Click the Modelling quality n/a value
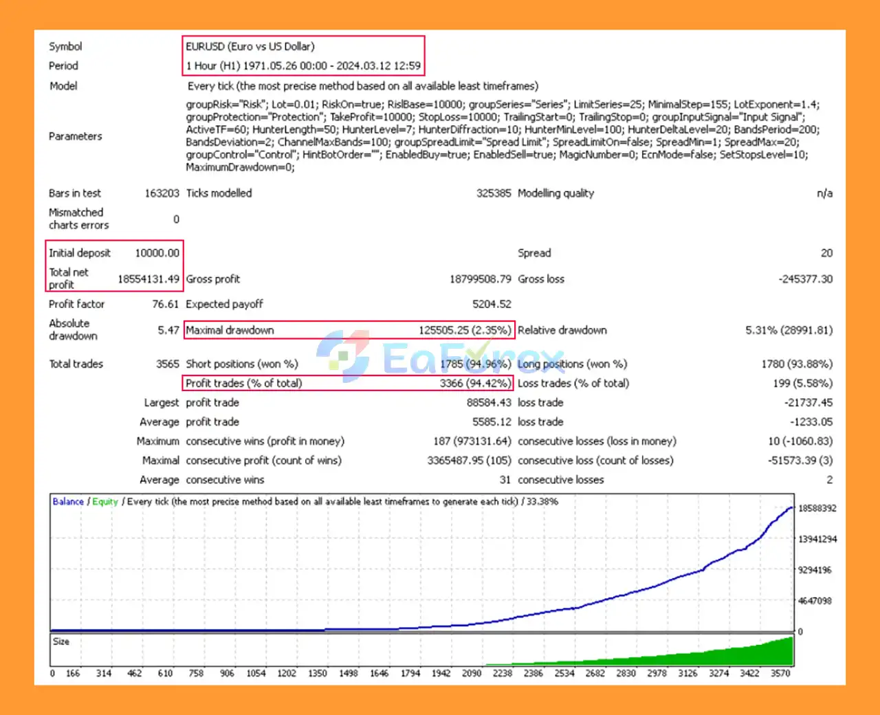Image resolution: width=880 pixels, height=715 pixels. pos(824,194)
